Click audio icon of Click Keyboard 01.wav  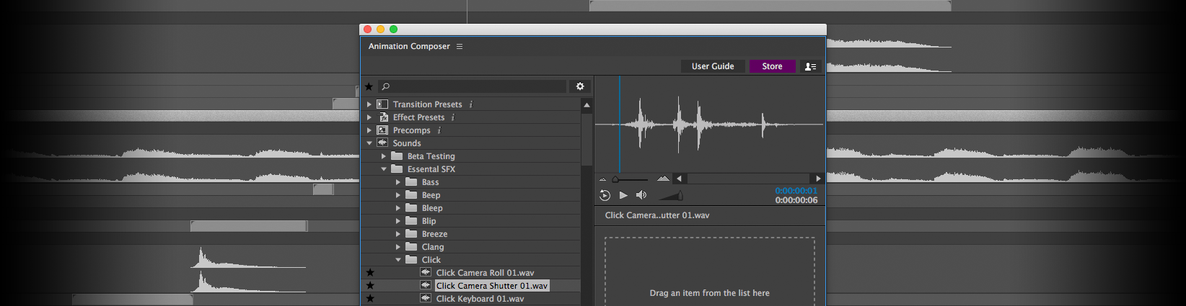click(426, 298)
